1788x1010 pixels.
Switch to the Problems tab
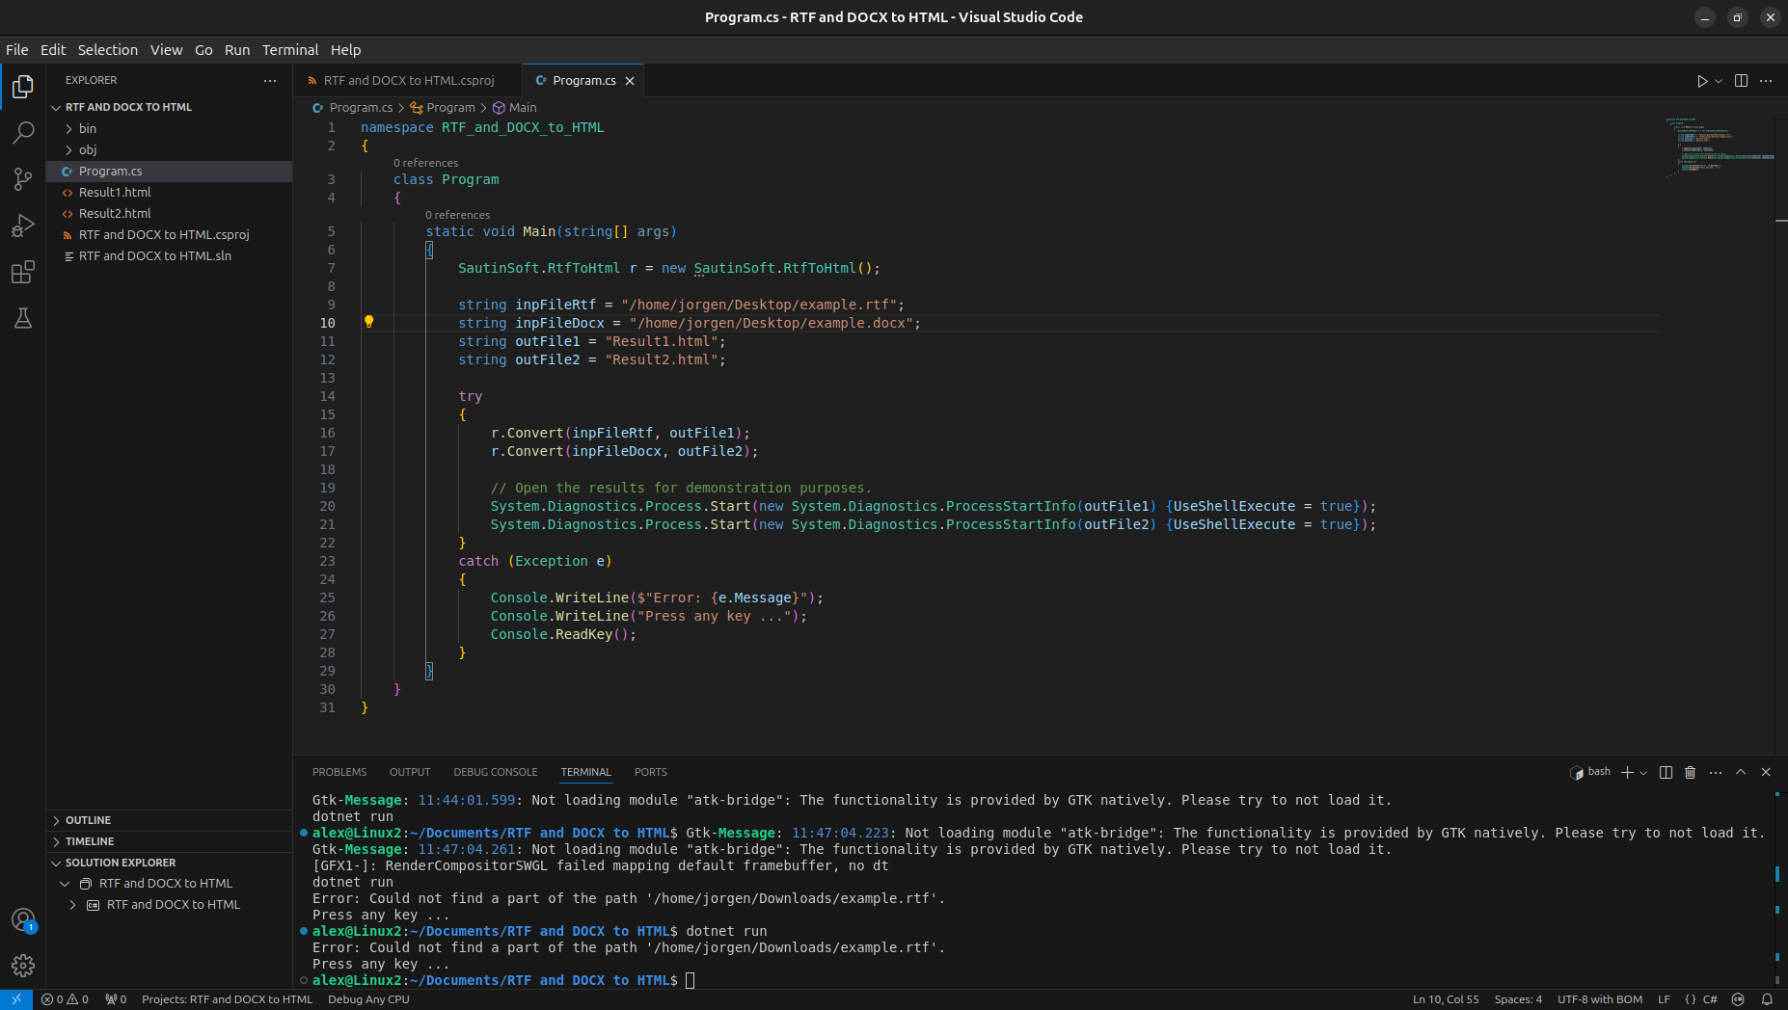pos(339,772)
